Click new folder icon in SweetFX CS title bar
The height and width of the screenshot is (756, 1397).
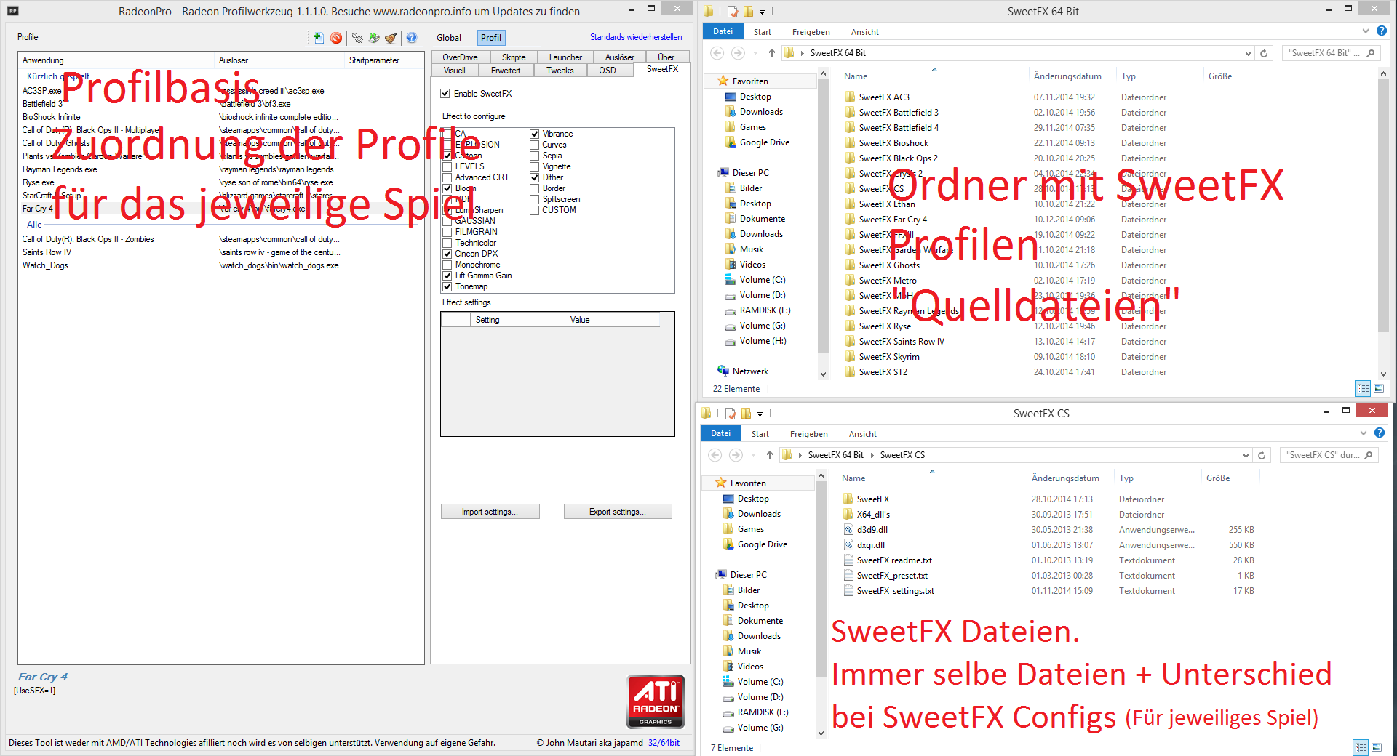click(x=746, y=414)
